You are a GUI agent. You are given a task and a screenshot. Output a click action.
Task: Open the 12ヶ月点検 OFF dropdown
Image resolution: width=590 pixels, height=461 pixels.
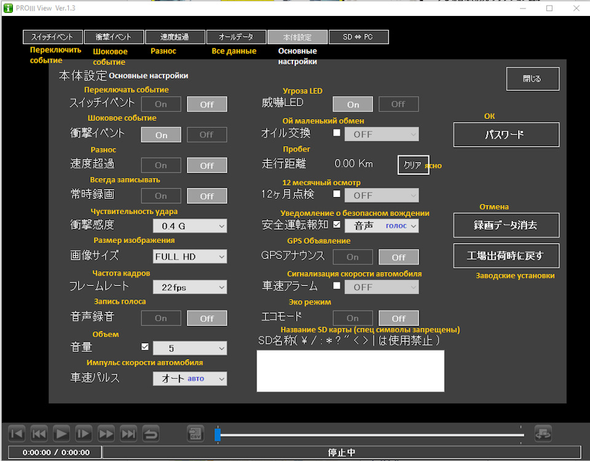382,195
